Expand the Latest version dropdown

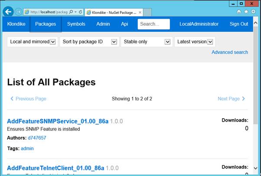(195, 42)
